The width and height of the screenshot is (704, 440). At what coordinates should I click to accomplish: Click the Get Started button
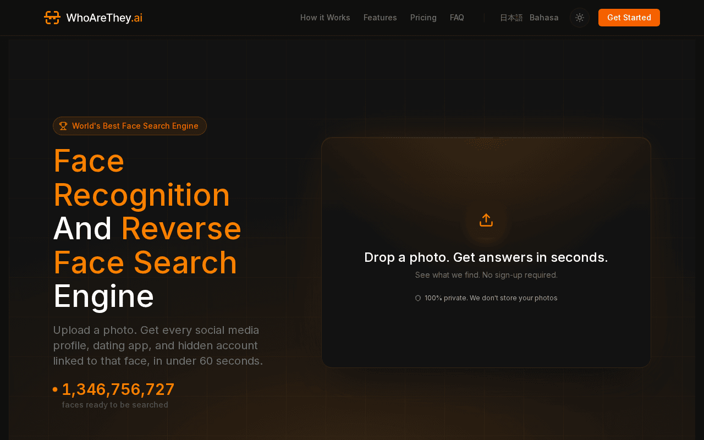click(629, 18)
